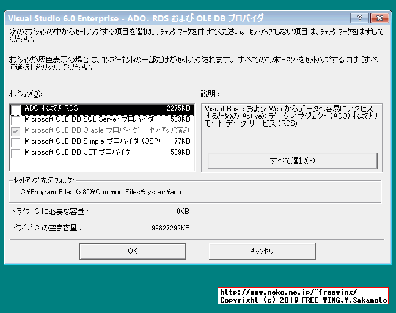Check the ADO および RDS checkbox

16,109
